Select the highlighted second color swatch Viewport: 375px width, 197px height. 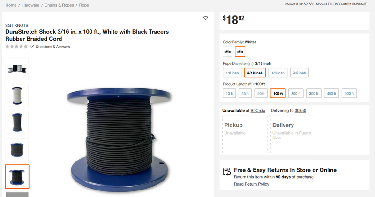click(x=240, y=51)
